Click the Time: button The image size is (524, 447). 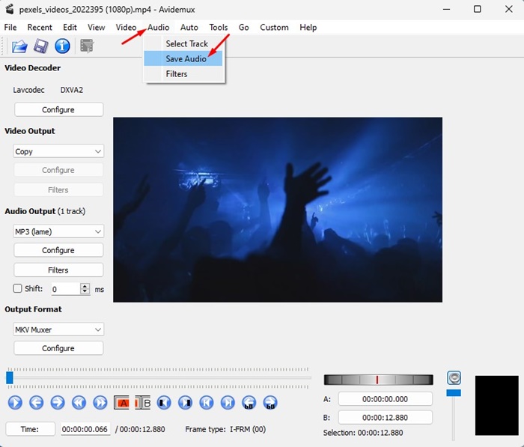pos(30,429)
